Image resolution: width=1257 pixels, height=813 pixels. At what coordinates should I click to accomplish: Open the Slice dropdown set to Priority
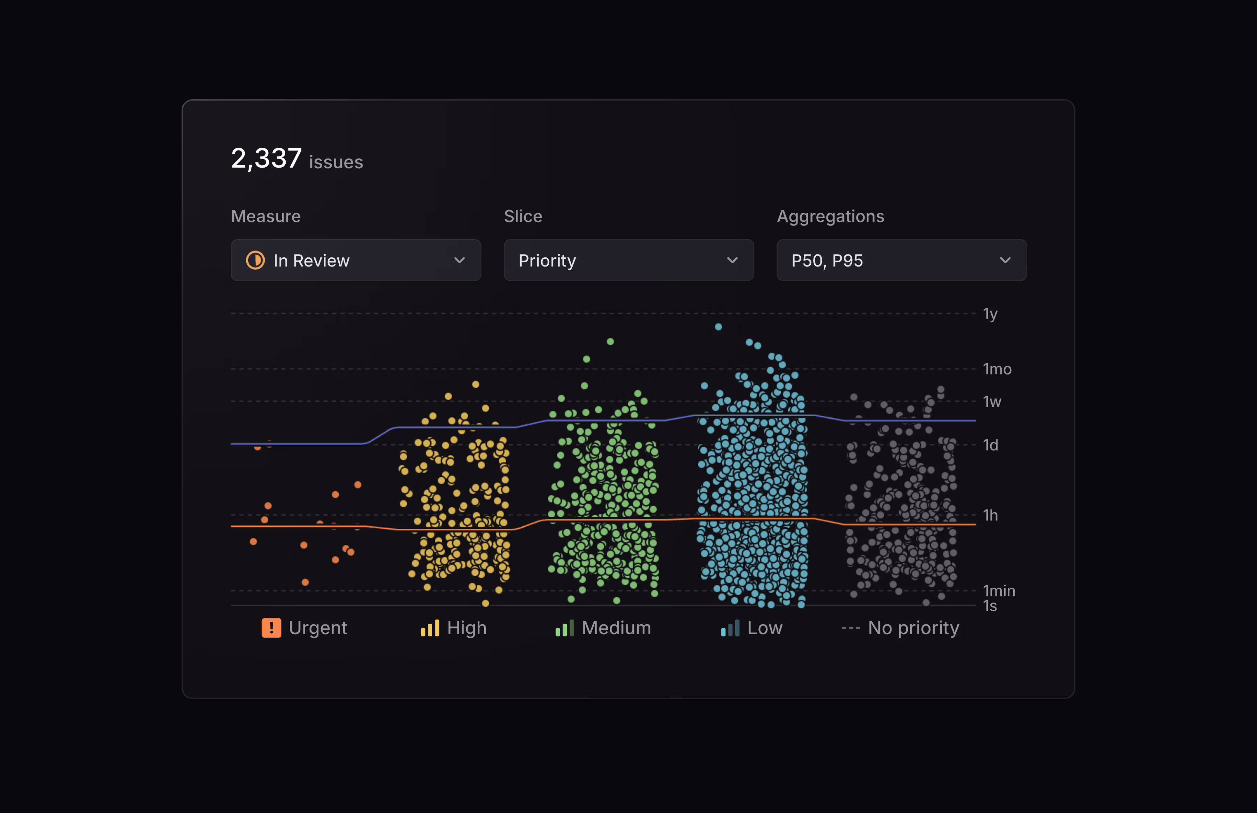pos(628,260)
